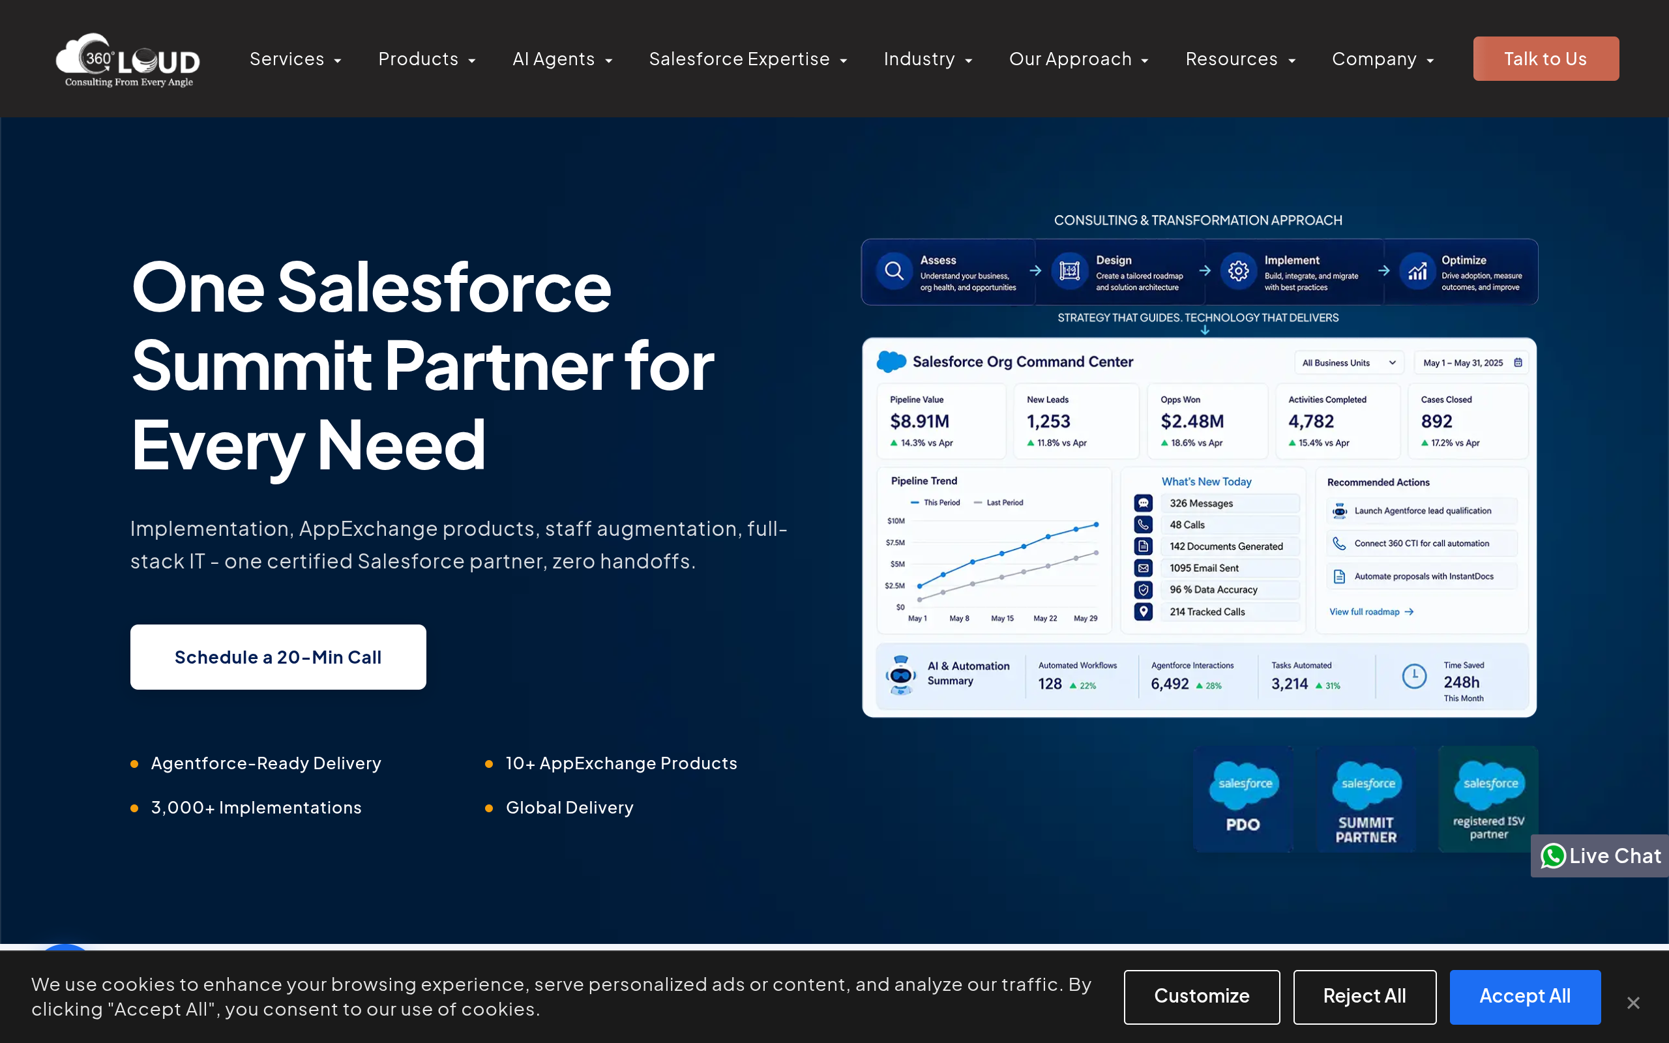Click the phone icon next to 48 Calls
1669x1043 pixels.
click(x=1144, y=525)
